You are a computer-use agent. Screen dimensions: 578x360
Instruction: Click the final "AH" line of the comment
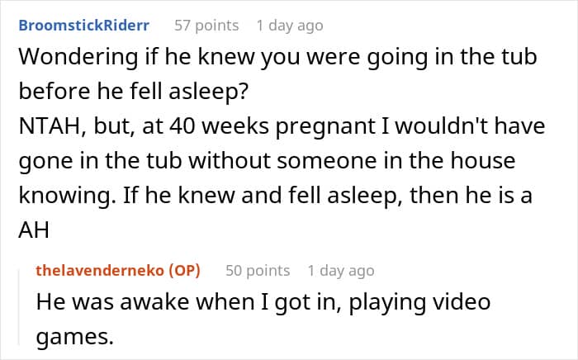(34, 231)
